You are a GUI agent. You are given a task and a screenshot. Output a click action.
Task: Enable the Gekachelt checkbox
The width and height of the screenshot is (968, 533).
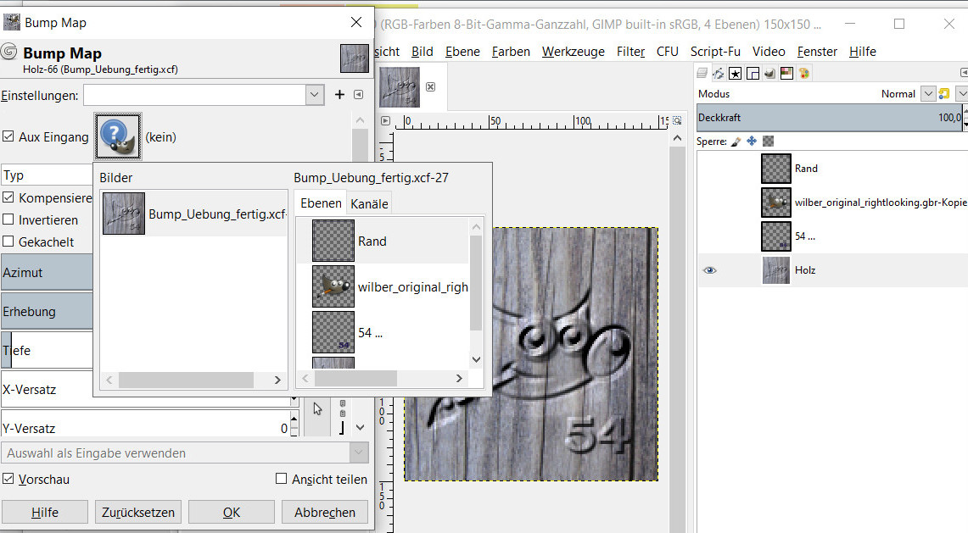tap(8, 242)
